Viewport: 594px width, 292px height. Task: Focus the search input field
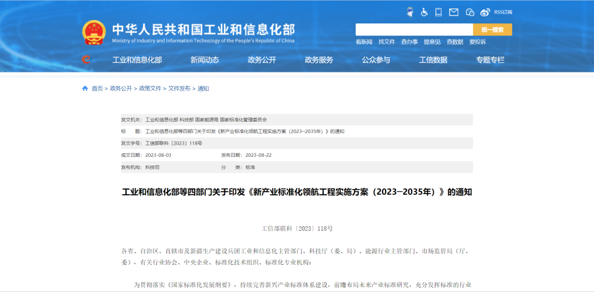(x=414, y=29)
